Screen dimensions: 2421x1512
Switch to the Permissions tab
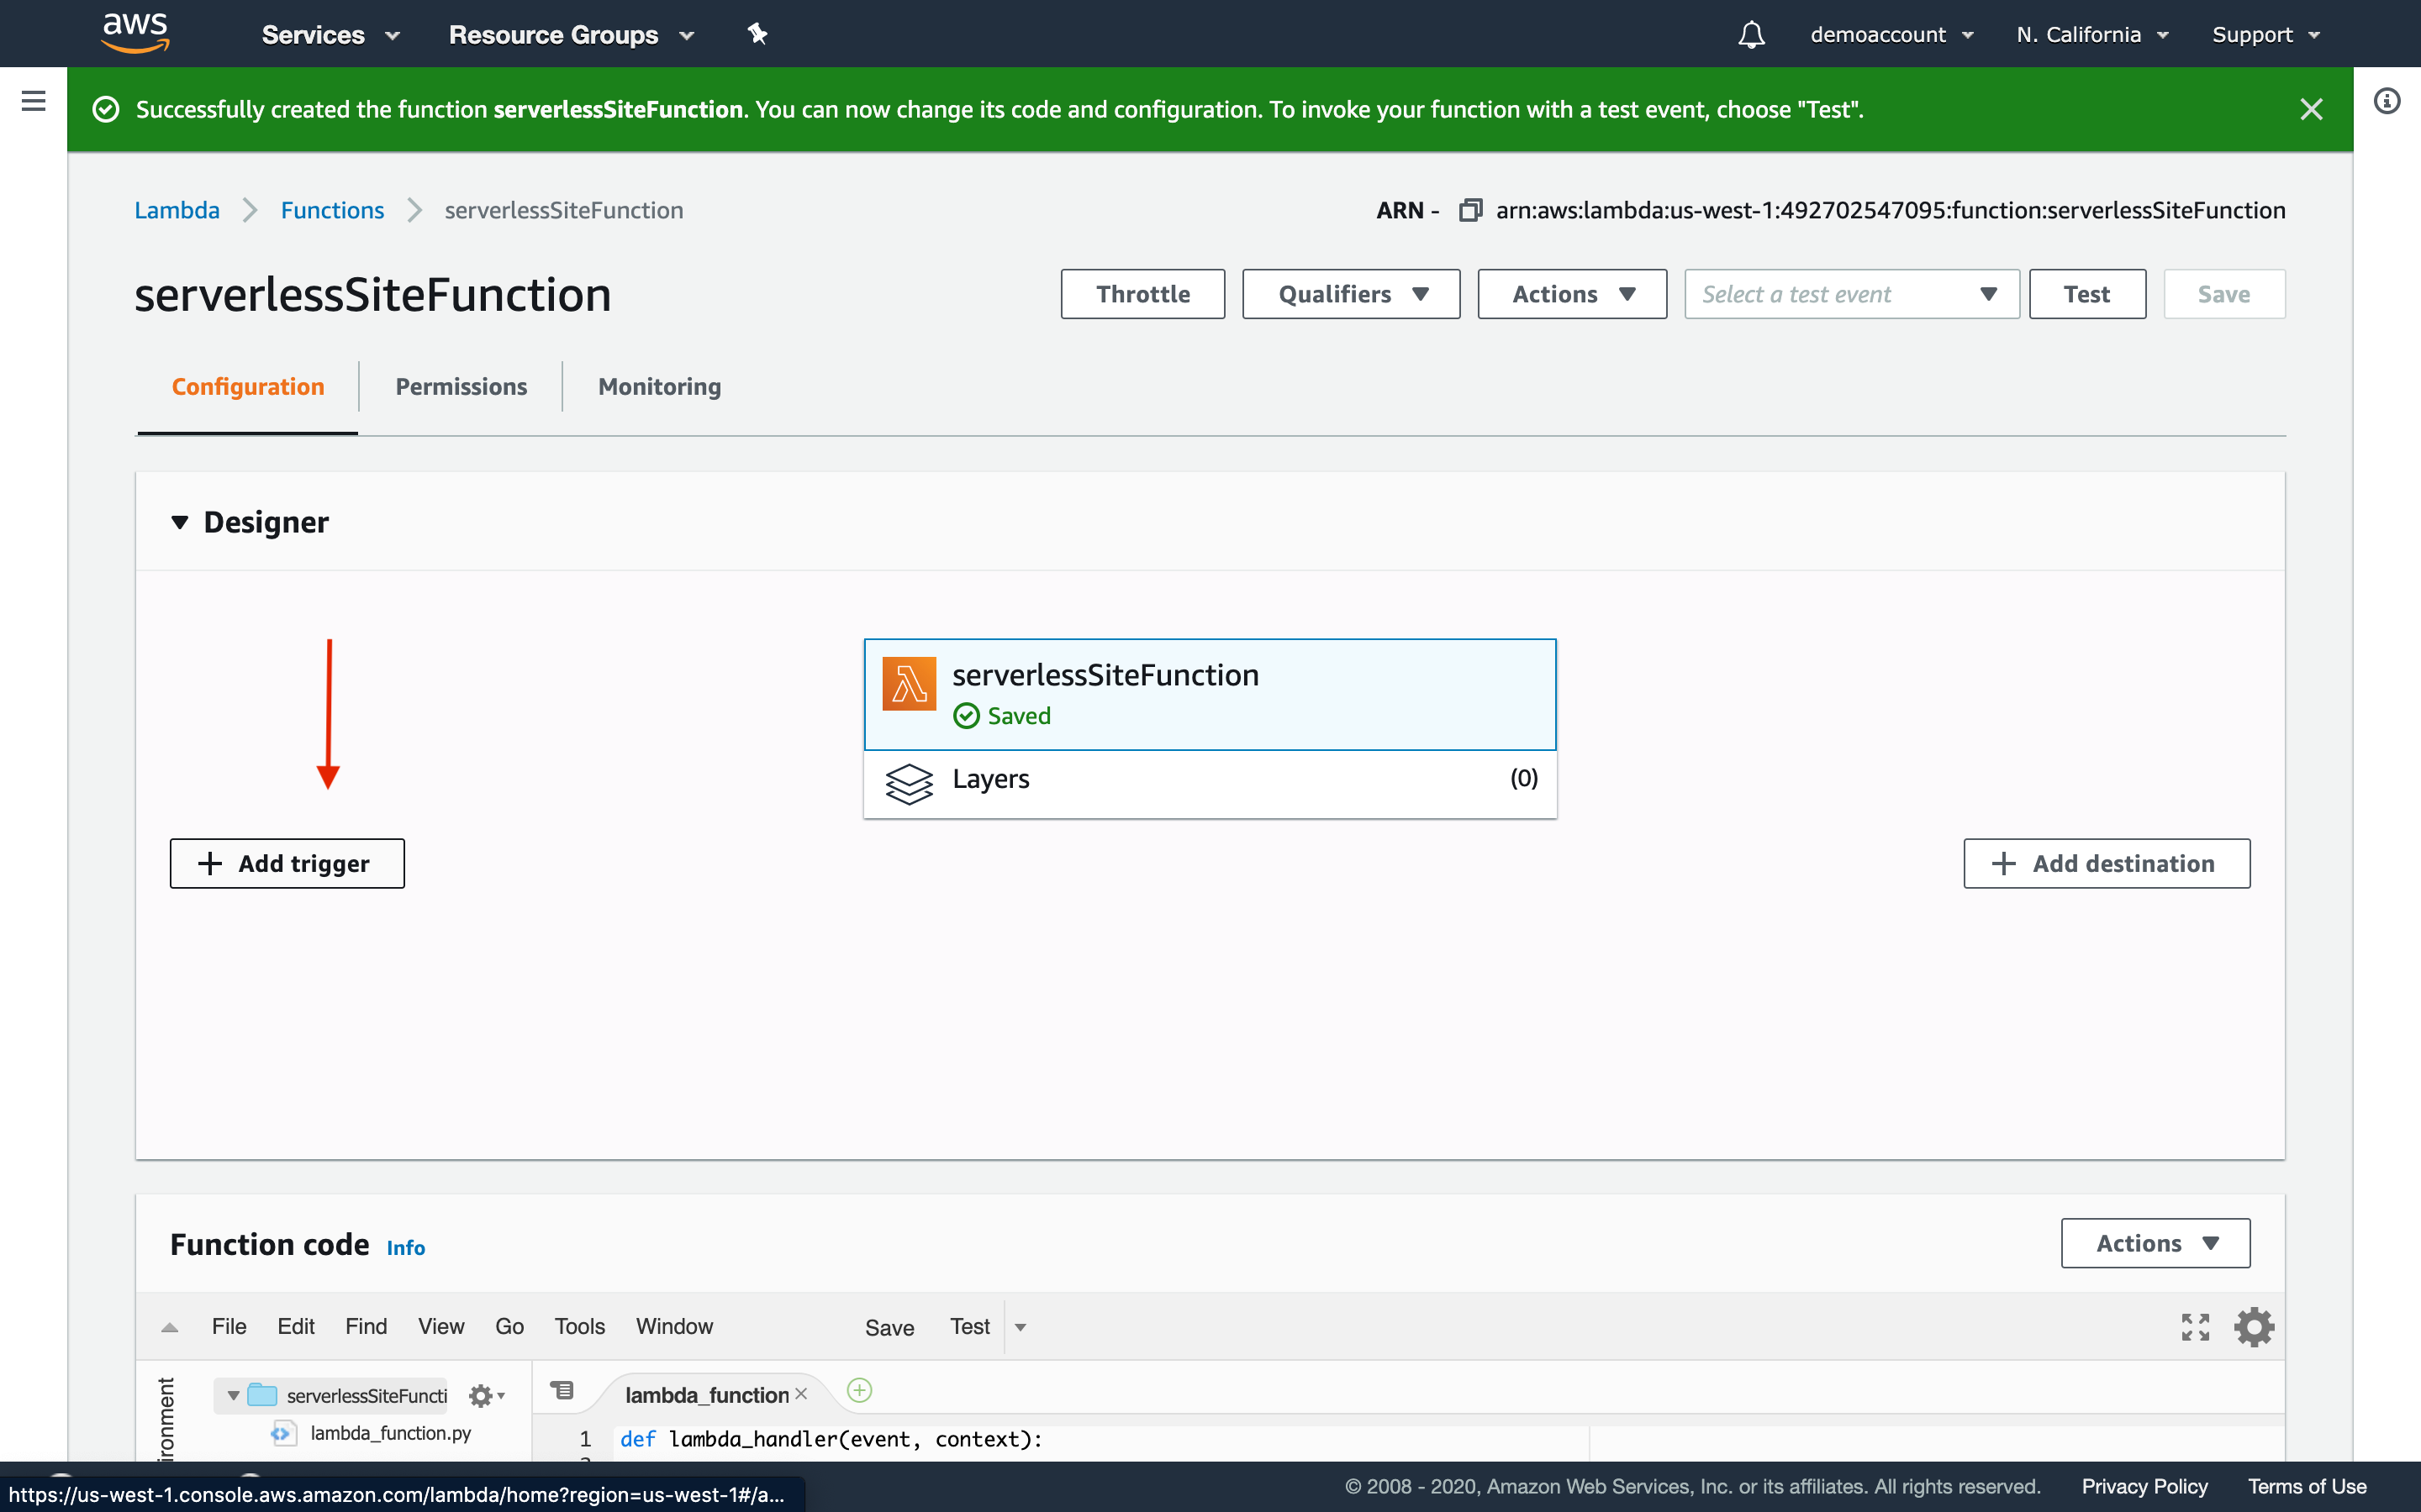coord(458,385)
